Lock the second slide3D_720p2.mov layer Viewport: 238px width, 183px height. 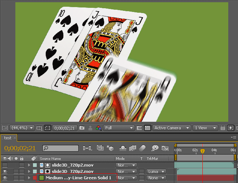pyautogui.click(x=22, y=171)
